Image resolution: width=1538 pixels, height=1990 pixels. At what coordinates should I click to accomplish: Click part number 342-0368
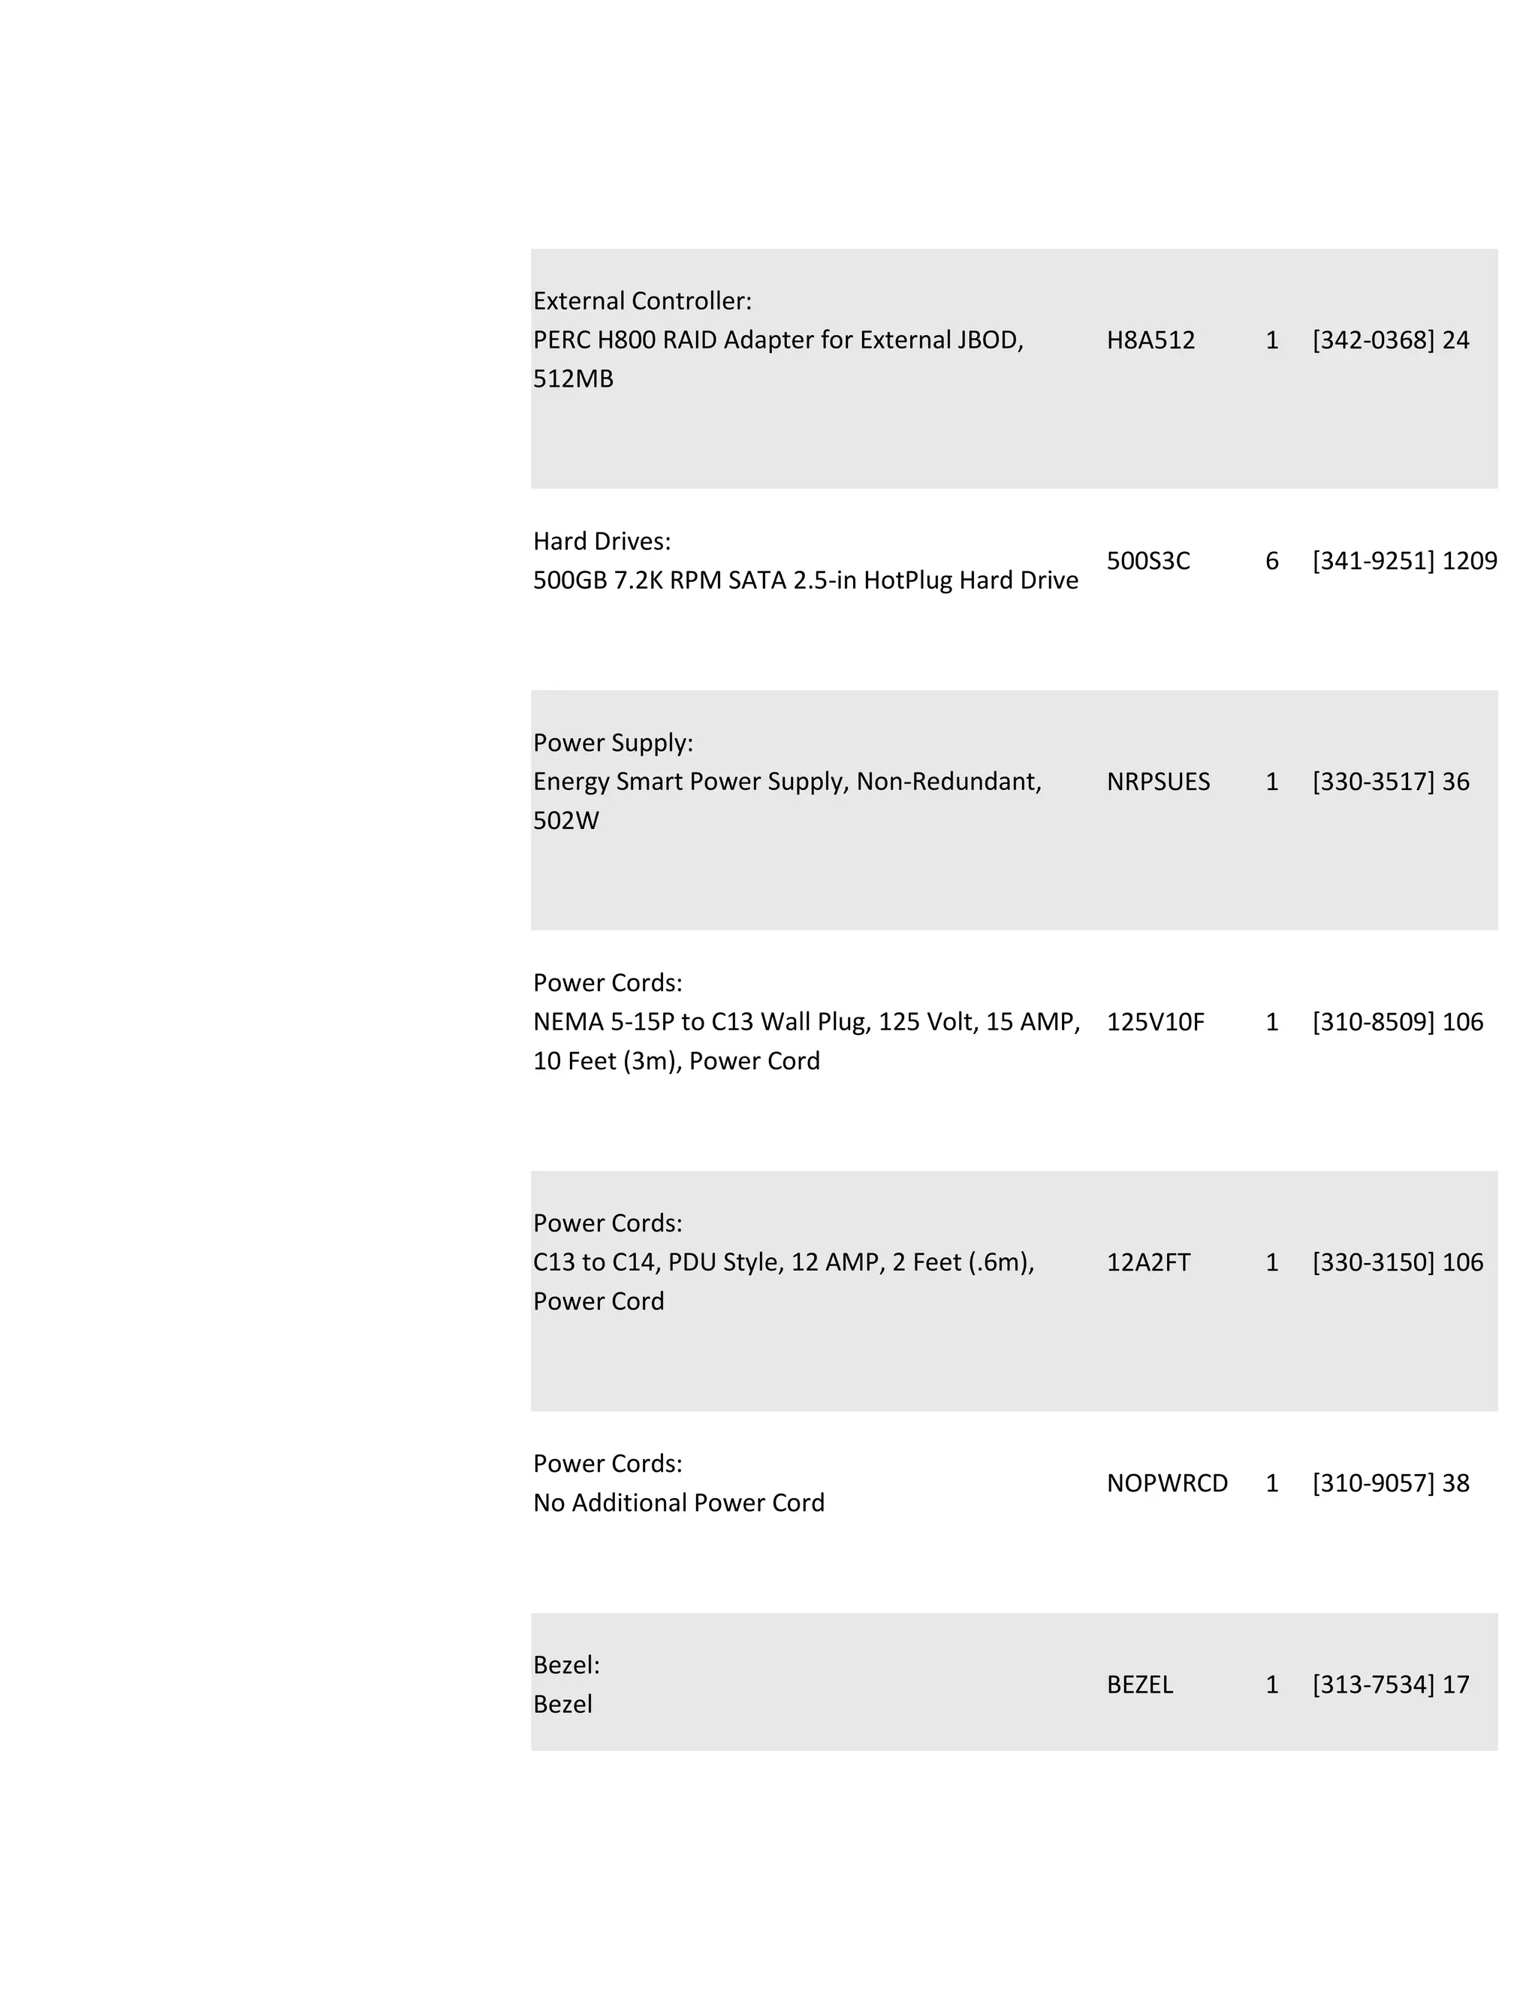(x=1373, y=340)
